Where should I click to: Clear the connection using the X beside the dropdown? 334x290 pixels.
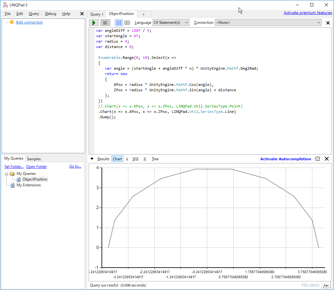tap(328, 23)
